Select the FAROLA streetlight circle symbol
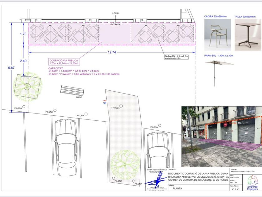The height and width of the screenshot is (197, 262). tap(121, 106)
